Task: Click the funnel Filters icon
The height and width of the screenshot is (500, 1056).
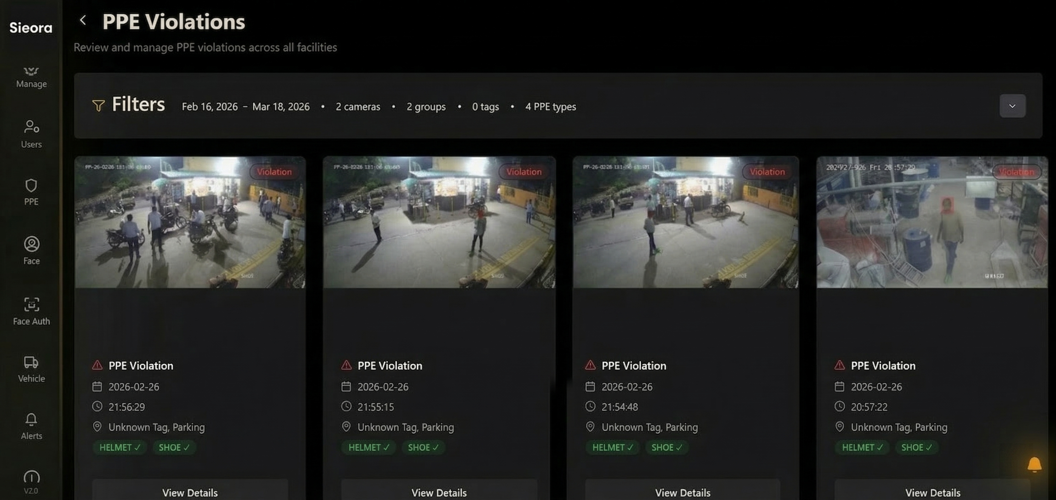Action: [x=98, y=105]
